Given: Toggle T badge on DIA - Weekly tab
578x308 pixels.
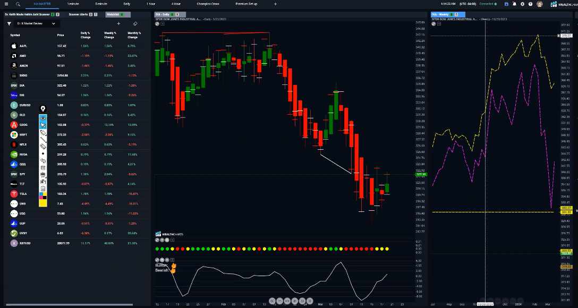Looking at the screenshot, I should [x=457, y=14].
